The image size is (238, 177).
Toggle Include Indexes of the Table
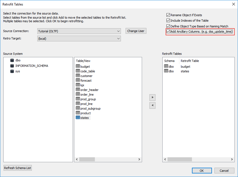pyautogui.click(x=168, y=21)
